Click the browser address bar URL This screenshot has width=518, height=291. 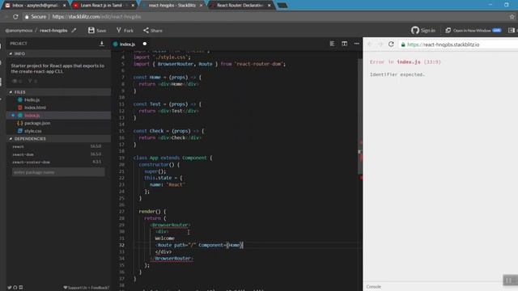[96, 16]
